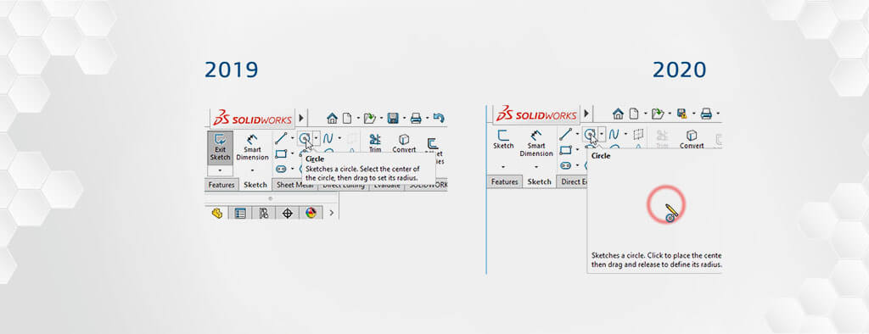Click the SOLIDWORKS logo in the 2020 panel
This screenshot has width=869, height=334.
click(x=537, y=114)
